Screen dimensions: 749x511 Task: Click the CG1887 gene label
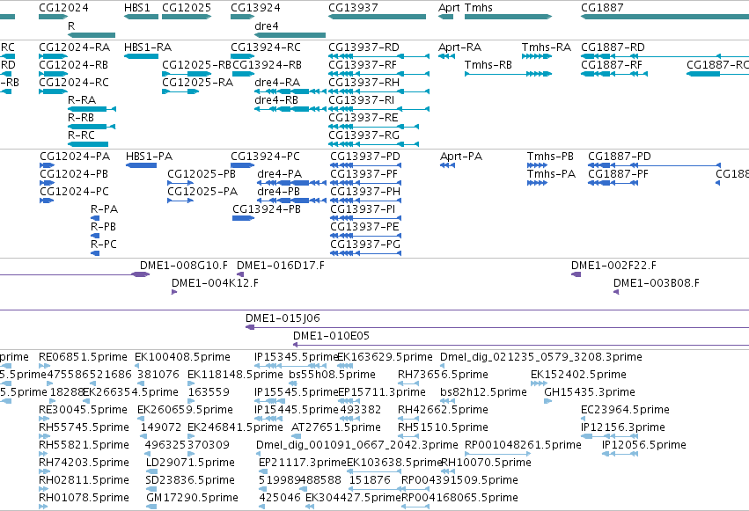[x=602, y=8]
